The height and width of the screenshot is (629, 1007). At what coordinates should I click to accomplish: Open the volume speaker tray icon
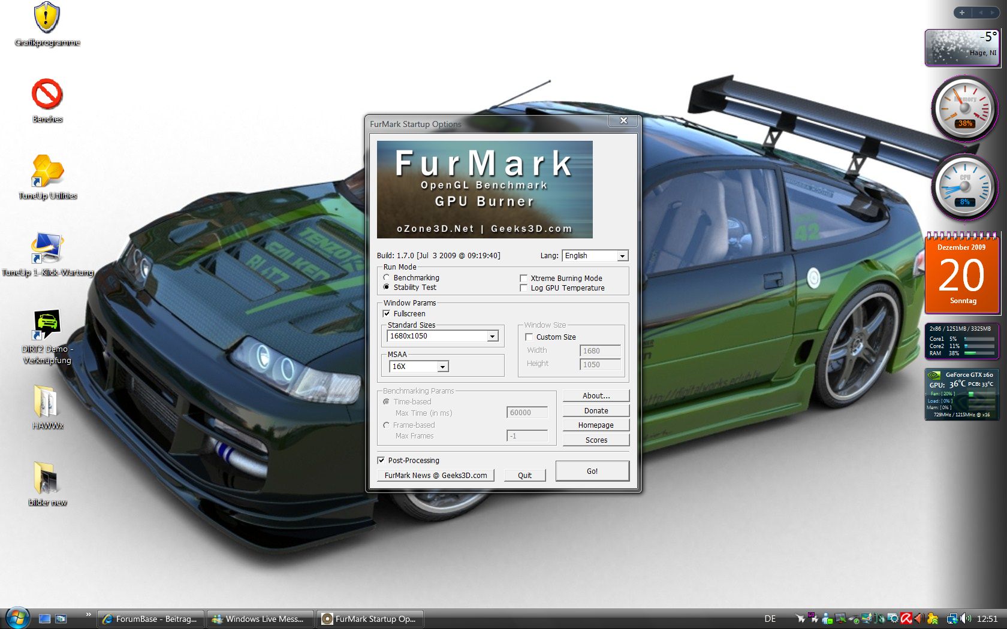coord(965,618)
